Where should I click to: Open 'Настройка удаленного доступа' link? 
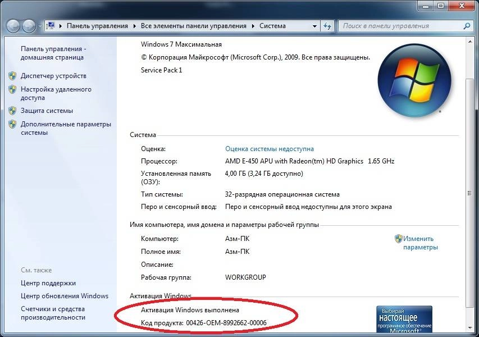tap(56, 93)
